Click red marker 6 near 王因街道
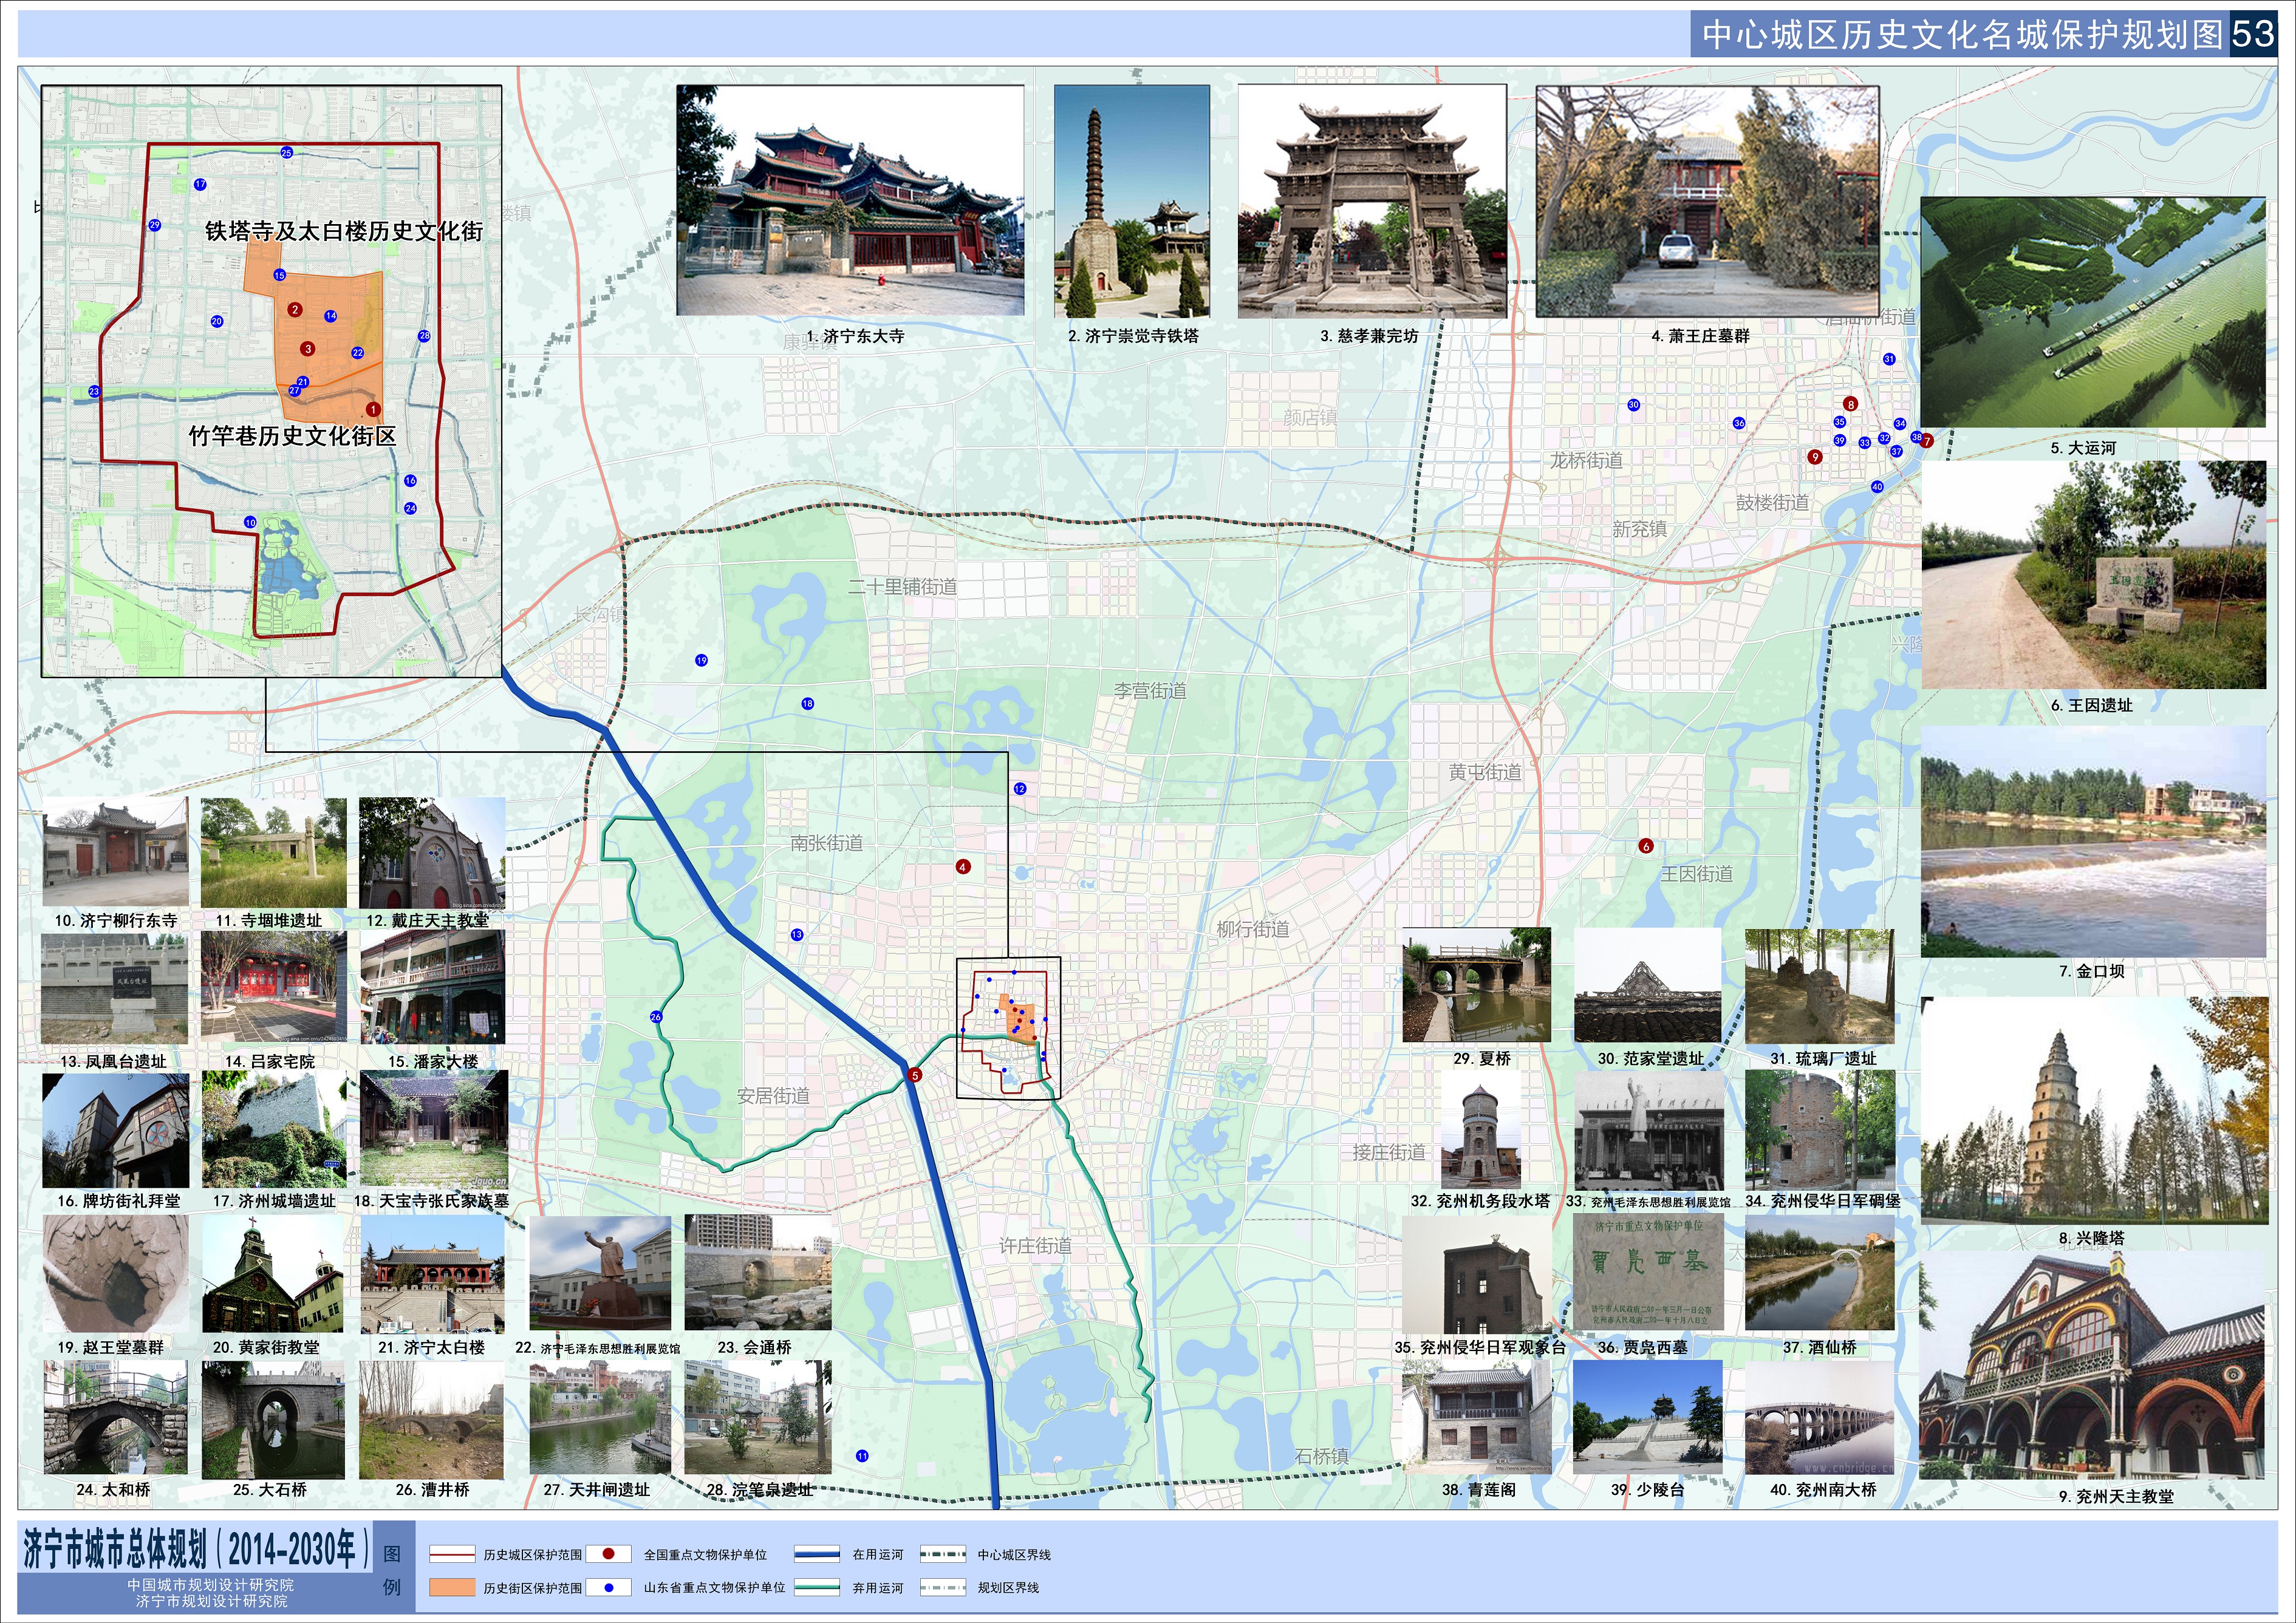 (1646, 846)
